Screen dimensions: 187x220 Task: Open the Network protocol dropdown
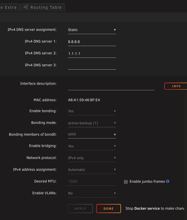pos(92,158)
